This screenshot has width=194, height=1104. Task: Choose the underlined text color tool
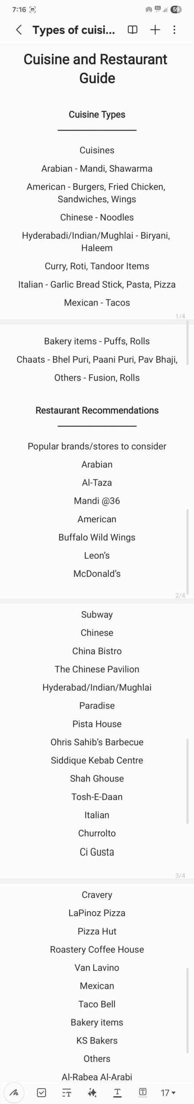117,1092
